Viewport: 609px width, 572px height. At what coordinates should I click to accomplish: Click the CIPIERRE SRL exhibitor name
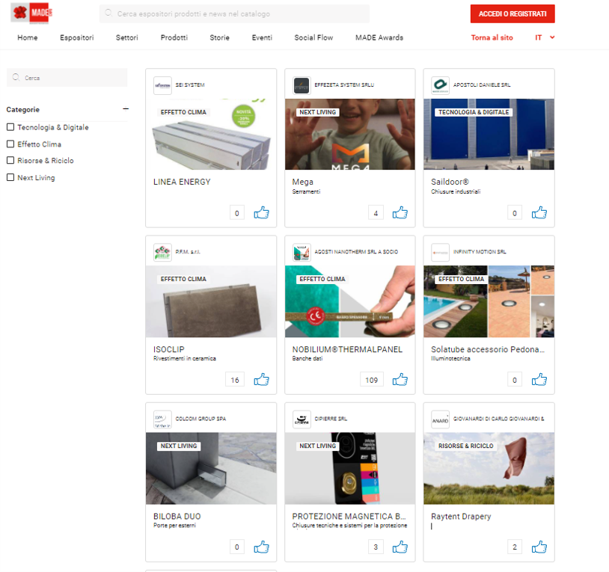click(331, 419)
